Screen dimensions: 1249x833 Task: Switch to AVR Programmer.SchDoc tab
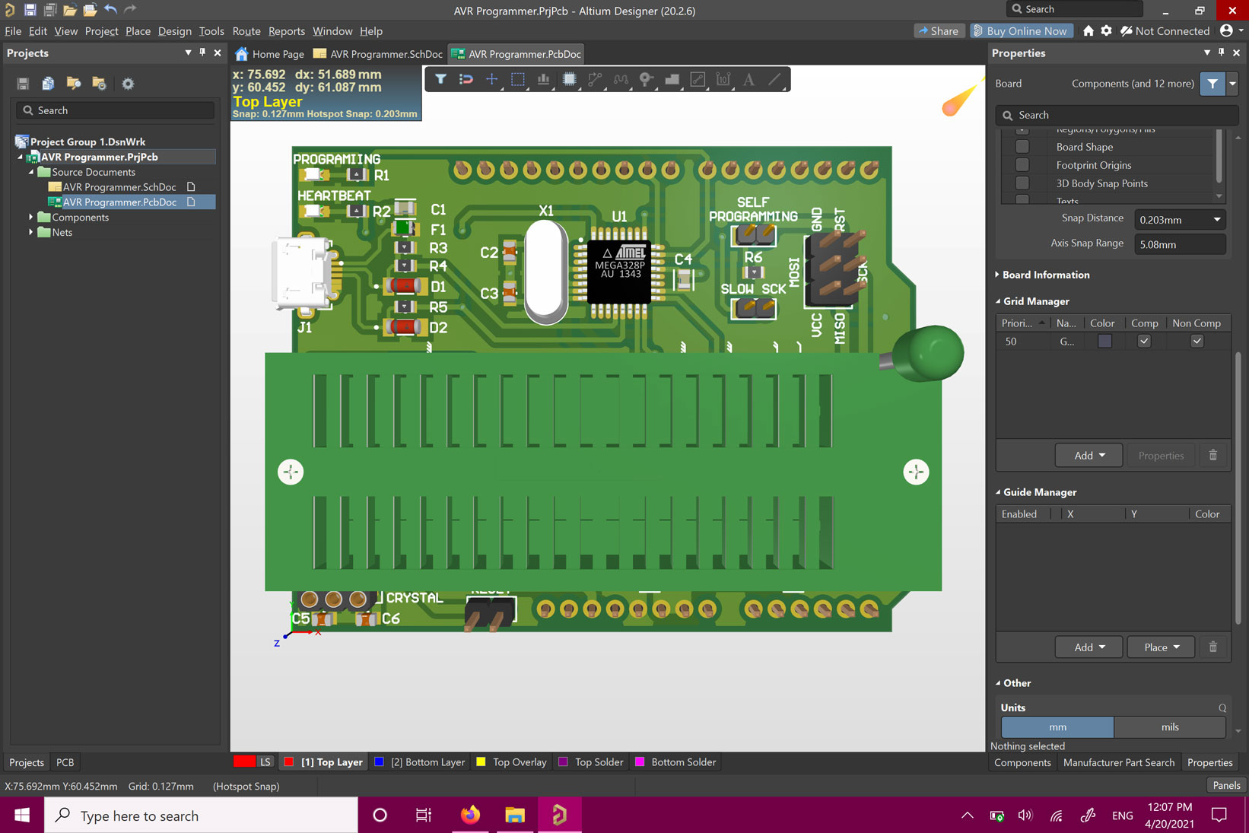click(378, 54)
